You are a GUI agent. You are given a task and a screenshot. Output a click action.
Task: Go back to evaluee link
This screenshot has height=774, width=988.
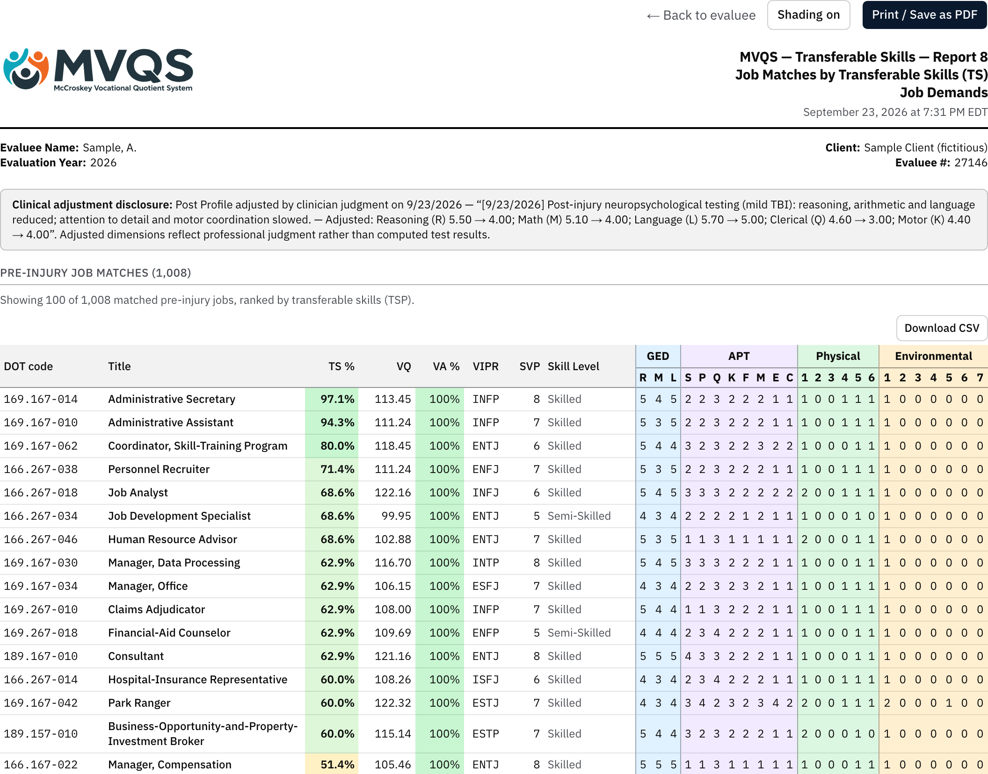pyautogui.click(x=701, y=15)
